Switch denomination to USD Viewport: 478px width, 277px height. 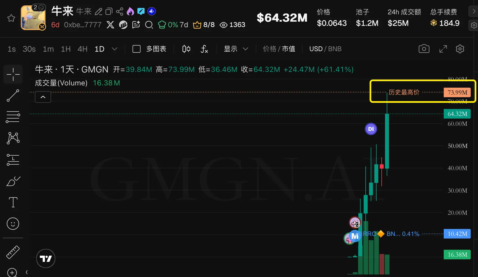[316, 49]
